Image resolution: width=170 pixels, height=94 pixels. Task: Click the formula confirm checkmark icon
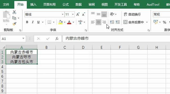(x=48, y=39)
